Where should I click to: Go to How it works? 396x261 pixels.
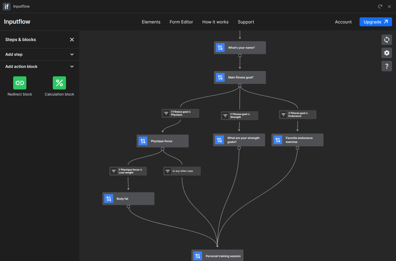click(x=216, y=22)
